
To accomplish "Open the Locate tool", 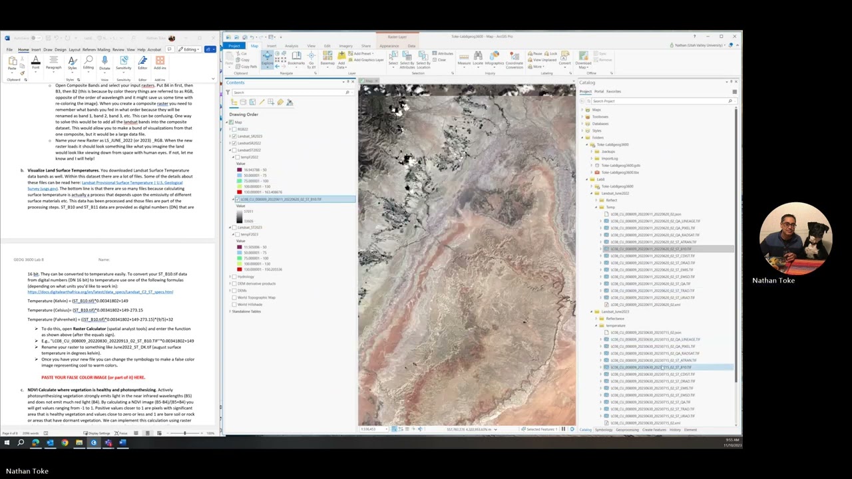I will point(478,59).
